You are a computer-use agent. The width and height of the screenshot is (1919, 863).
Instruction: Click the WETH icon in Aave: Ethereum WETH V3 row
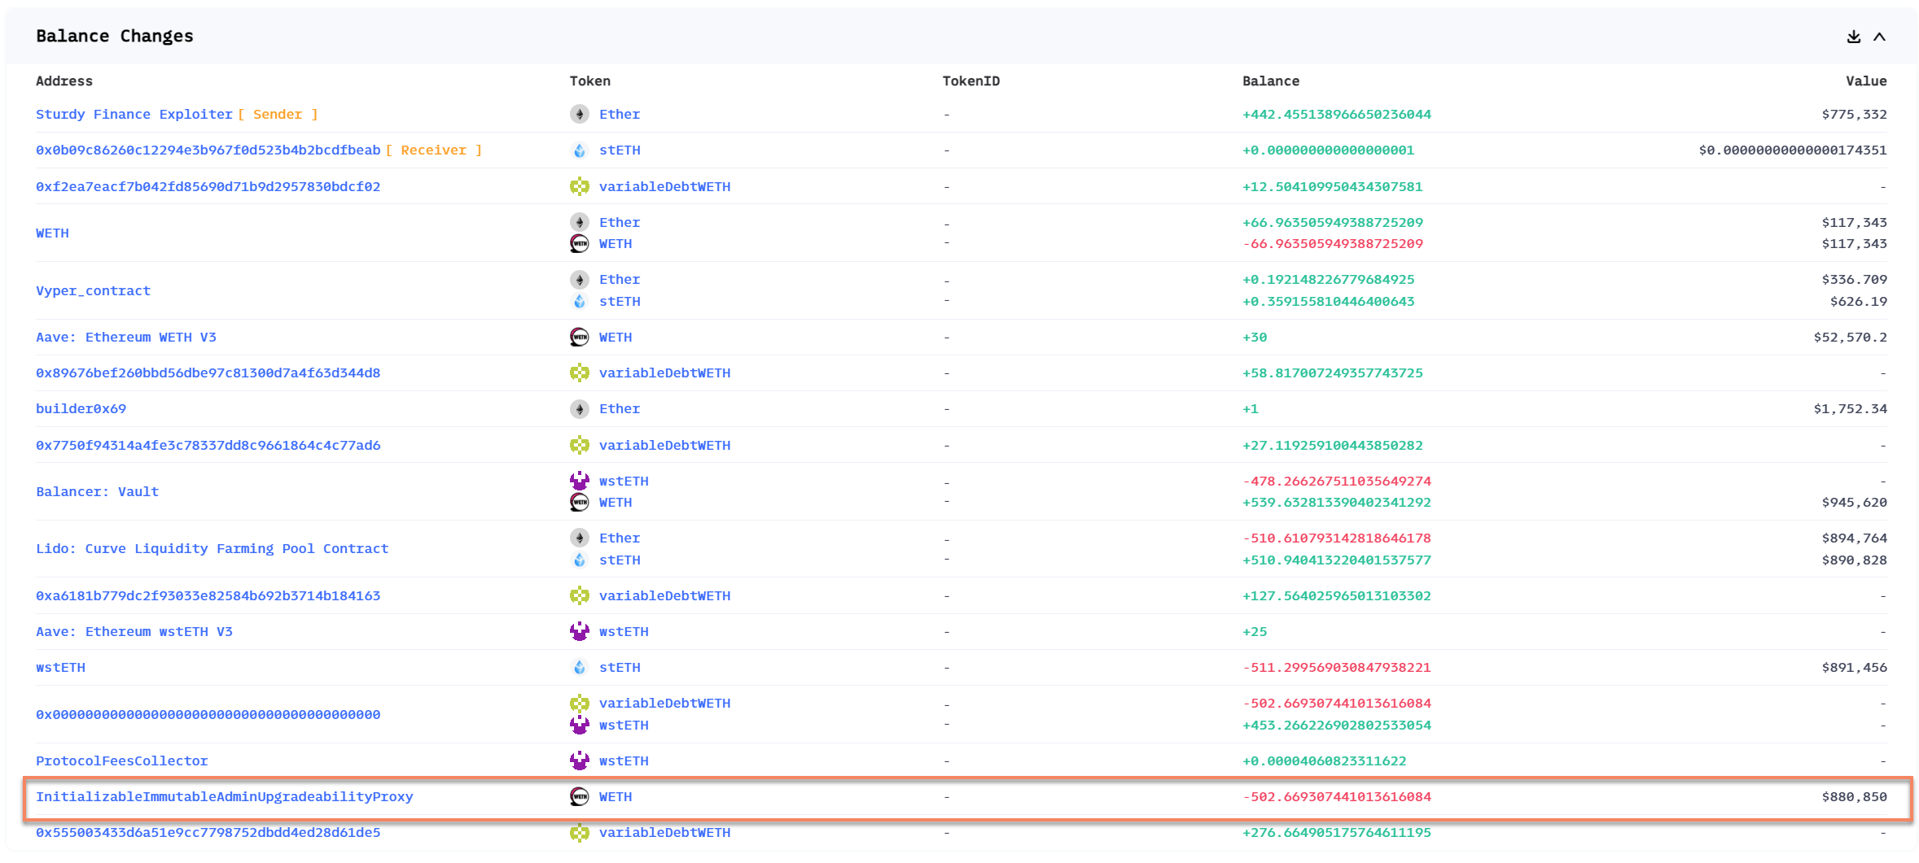(x=579, y=337)
